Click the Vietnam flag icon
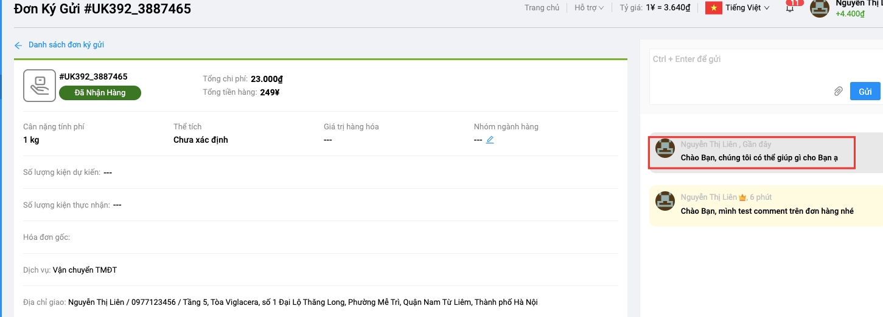883x317 pixels. click(713, 8)
